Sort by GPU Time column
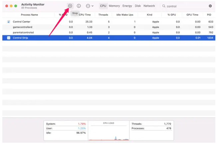217x144 pixels. [192, 15]
